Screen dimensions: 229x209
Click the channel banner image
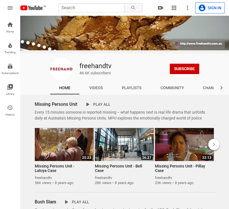tap(125, 33)
